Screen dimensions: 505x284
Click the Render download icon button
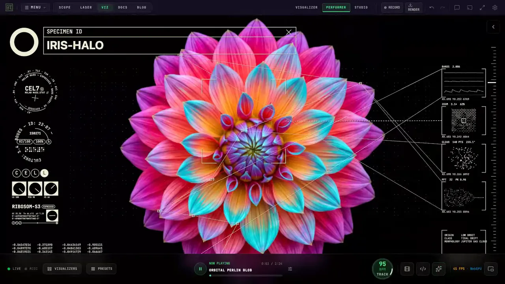(x=413, y=7)
